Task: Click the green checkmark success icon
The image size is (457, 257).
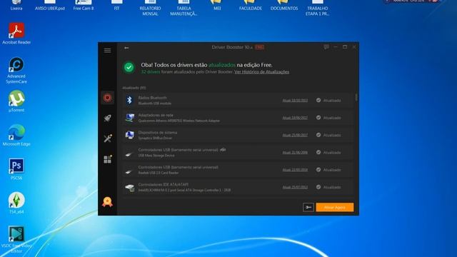Action: (x=129, y=67)
